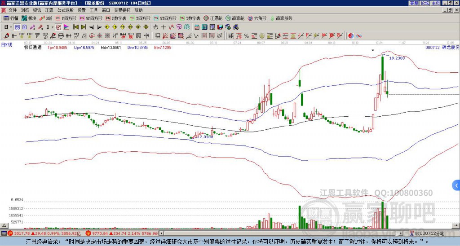Open the 9T四方形 tool

(x=165, y=18)
